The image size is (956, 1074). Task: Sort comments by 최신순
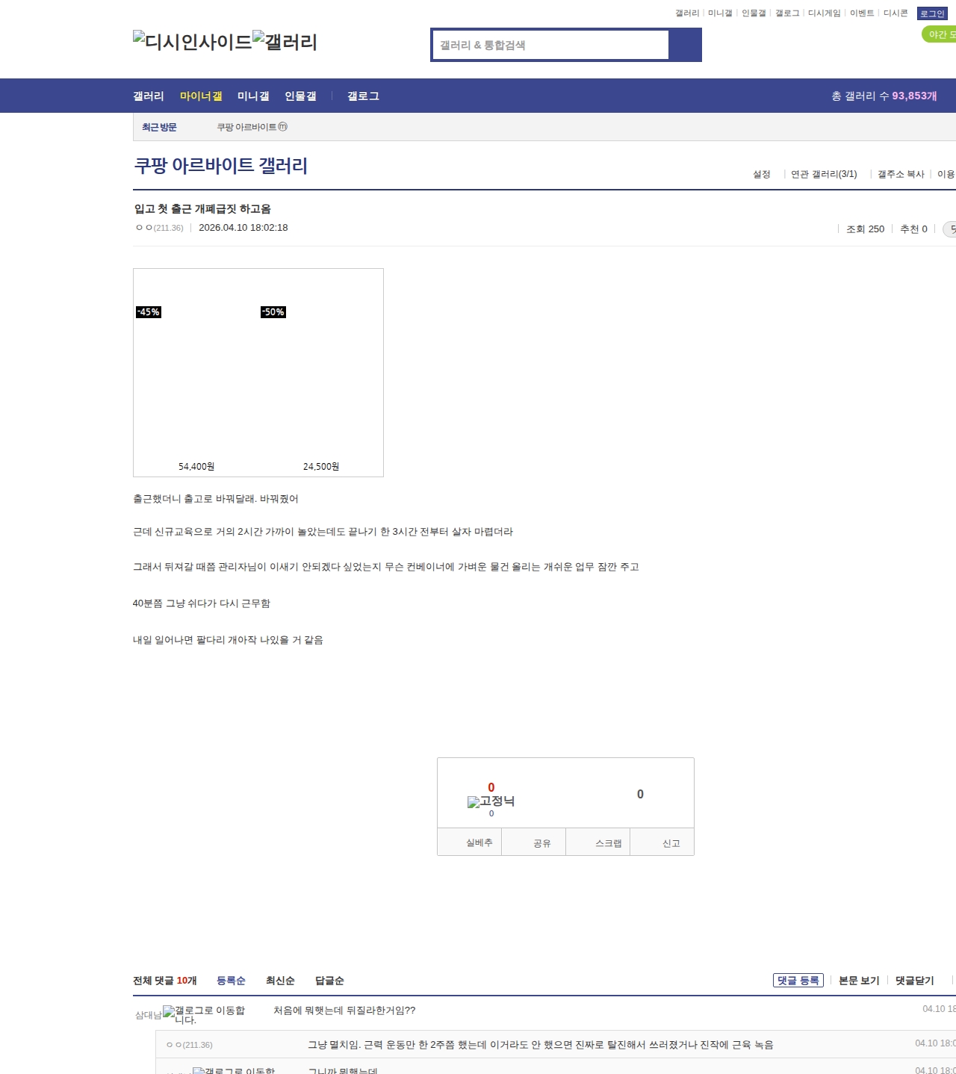(280, 981)
